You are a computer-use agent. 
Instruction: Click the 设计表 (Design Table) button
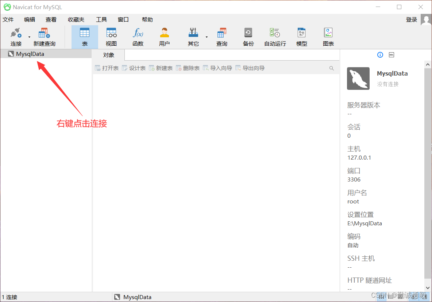tap(134, 68)
